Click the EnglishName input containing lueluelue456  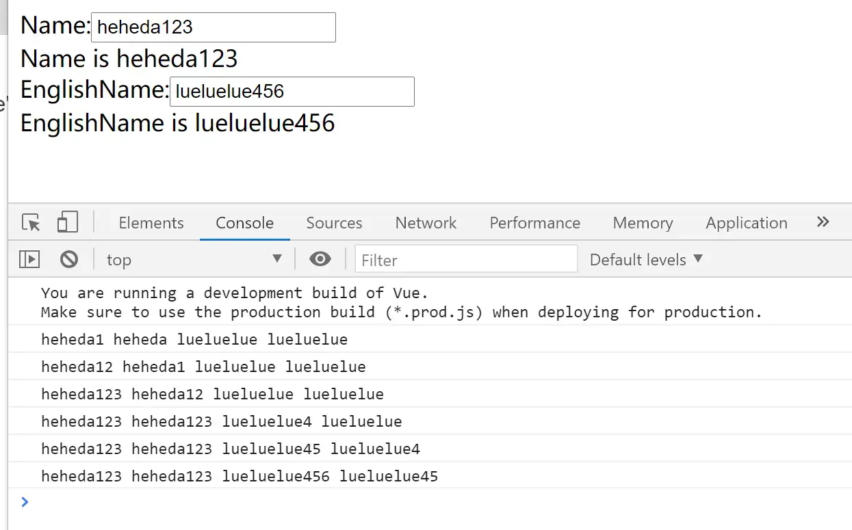tap(292, 92)
